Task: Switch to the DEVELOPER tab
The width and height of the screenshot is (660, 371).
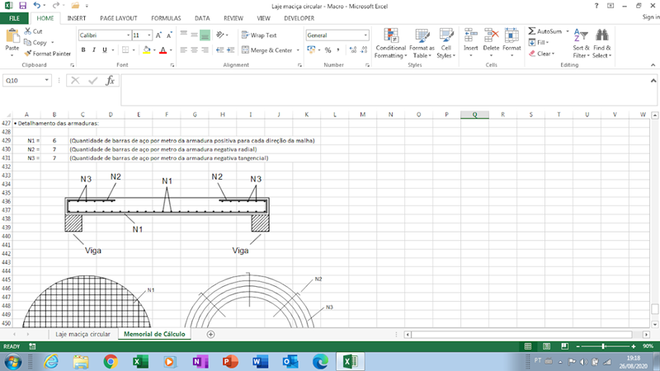Action: pos(299,18)
